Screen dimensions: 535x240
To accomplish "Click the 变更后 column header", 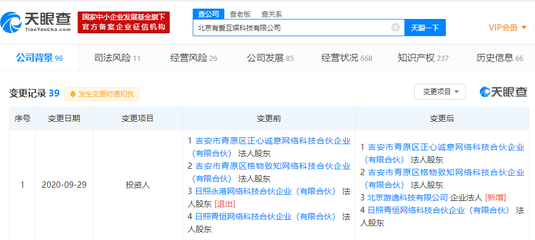I will click(442, 118).
